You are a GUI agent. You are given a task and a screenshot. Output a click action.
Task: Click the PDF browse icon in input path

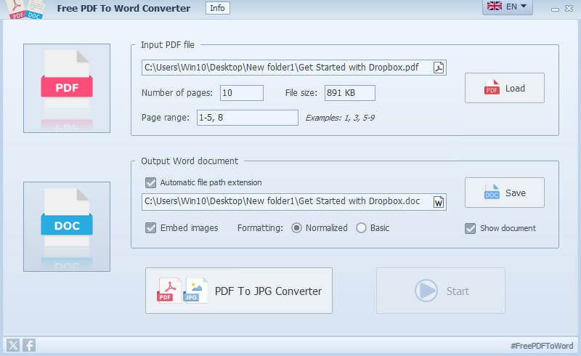coord(439,68)
